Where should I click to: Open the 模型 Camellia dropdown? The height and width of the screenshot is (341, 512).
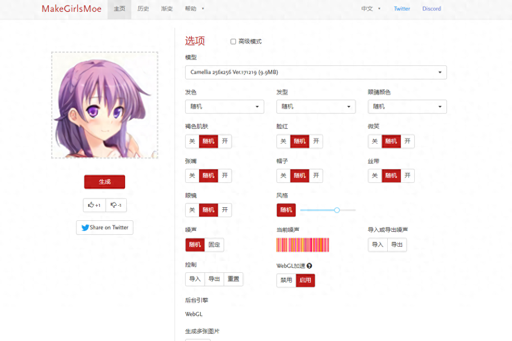click(316, 72)
